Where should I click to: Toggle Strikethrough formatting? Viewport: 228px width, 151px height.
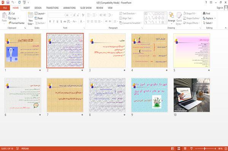tap(65, 22)
